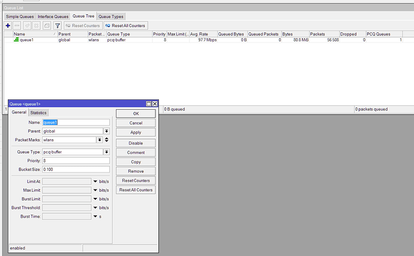This screenshot has height=256, width=414.
Task: Add a new queue with plus icon
Action: pos(8,26)
